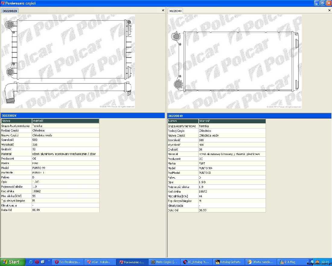Click the 'lutowany' material value cell
Screen dimensions: 332x266
(x=232, y=154)
